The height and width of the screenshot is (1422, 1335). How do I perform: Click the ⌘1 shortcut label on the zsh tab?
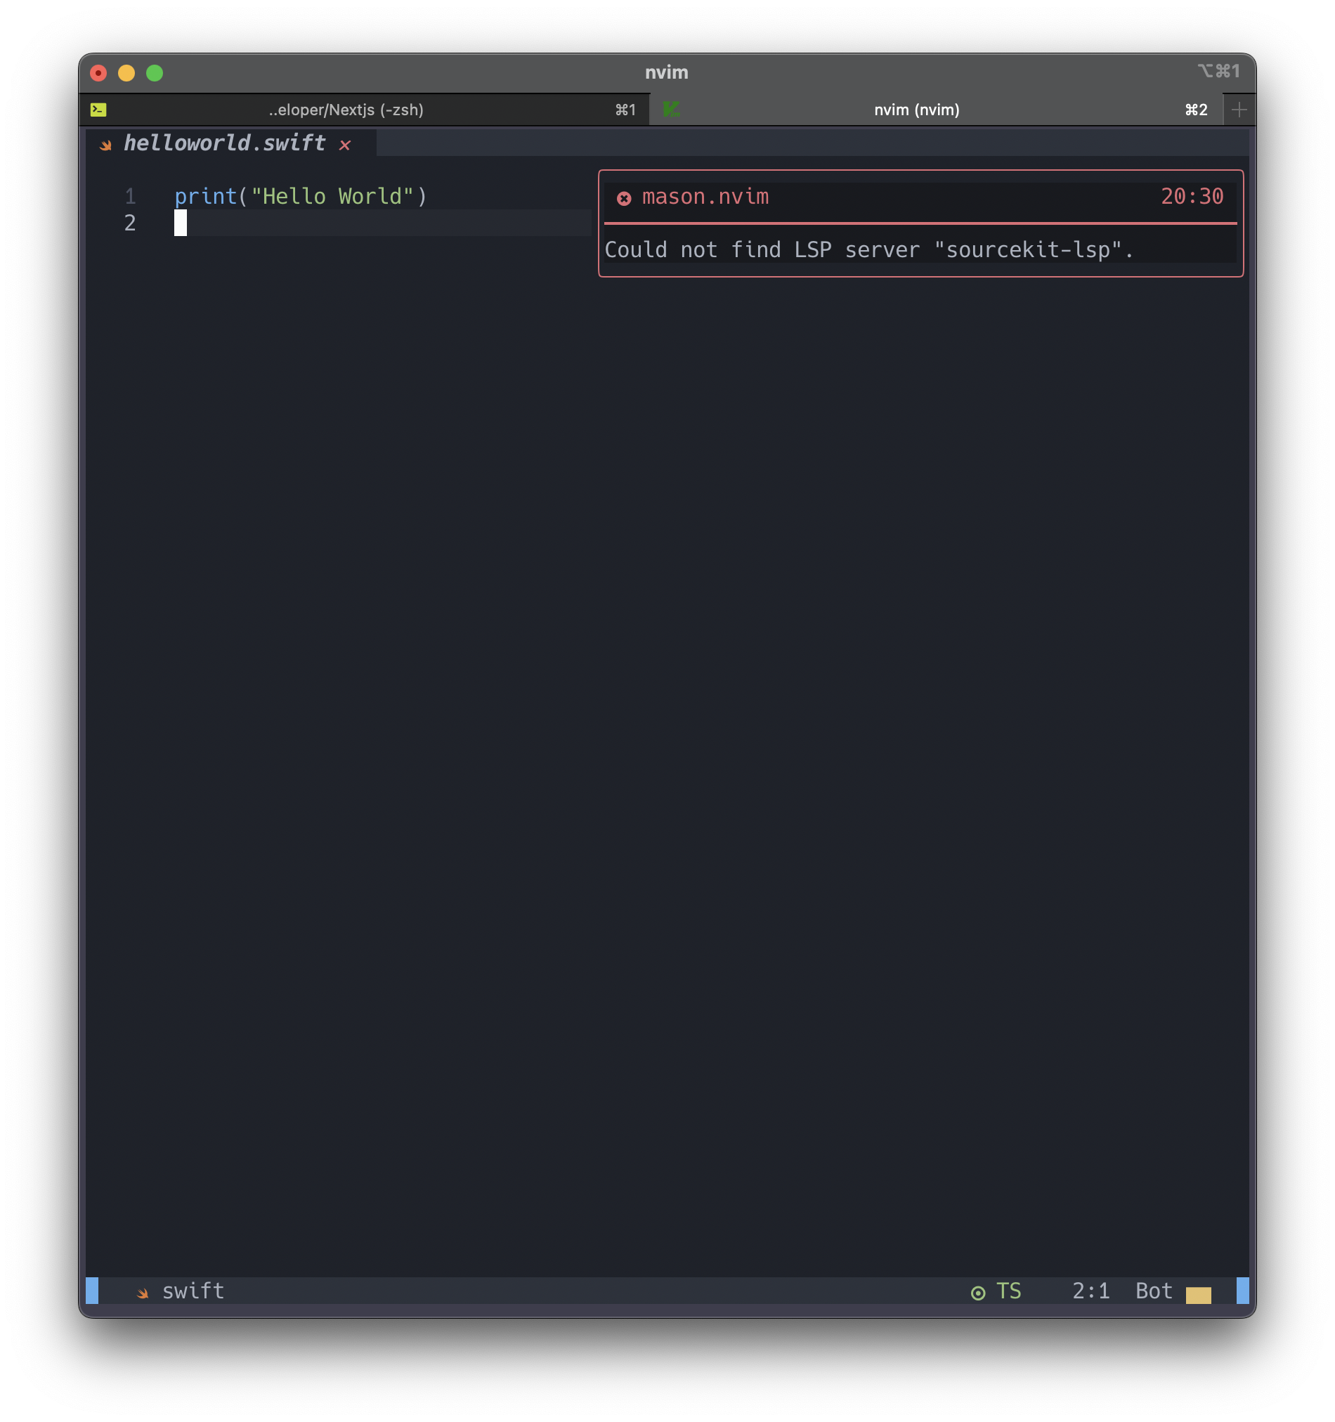625,110
